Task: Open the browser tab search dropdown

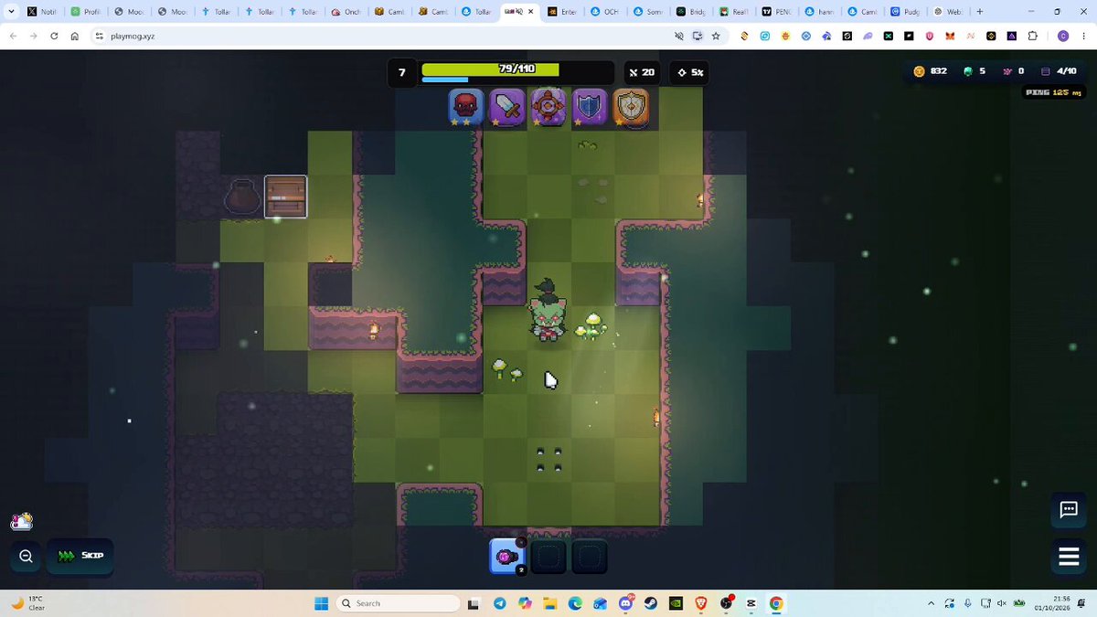Action: click(x=9, y=12)
